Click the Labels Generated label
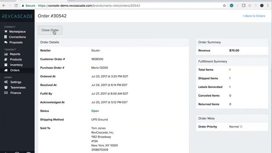Screen dimensions: 272x153 pos(210,87)
